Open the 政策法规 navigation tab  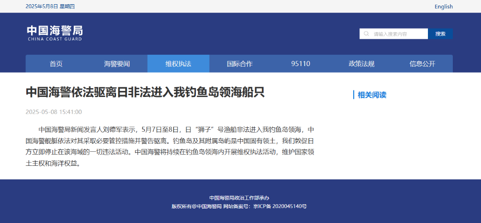pyautogui.click(x=361, y=64)
